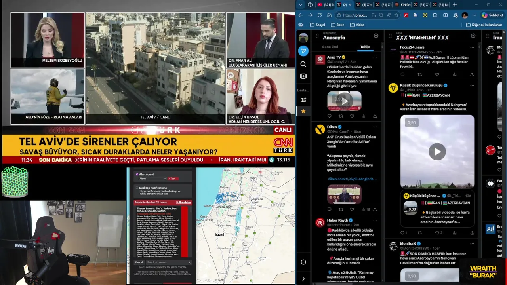This screenshot has width=507, height=285.
Task: Open the browser extensions puzzle icon
Action: tap(435, 15)
